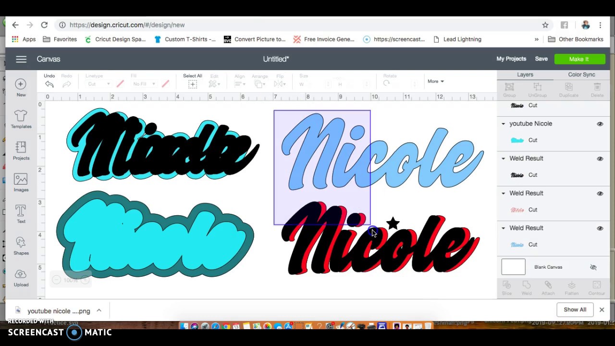
Task: Expand the download options chevron for youtube nicole png
Action: (99, 310)
